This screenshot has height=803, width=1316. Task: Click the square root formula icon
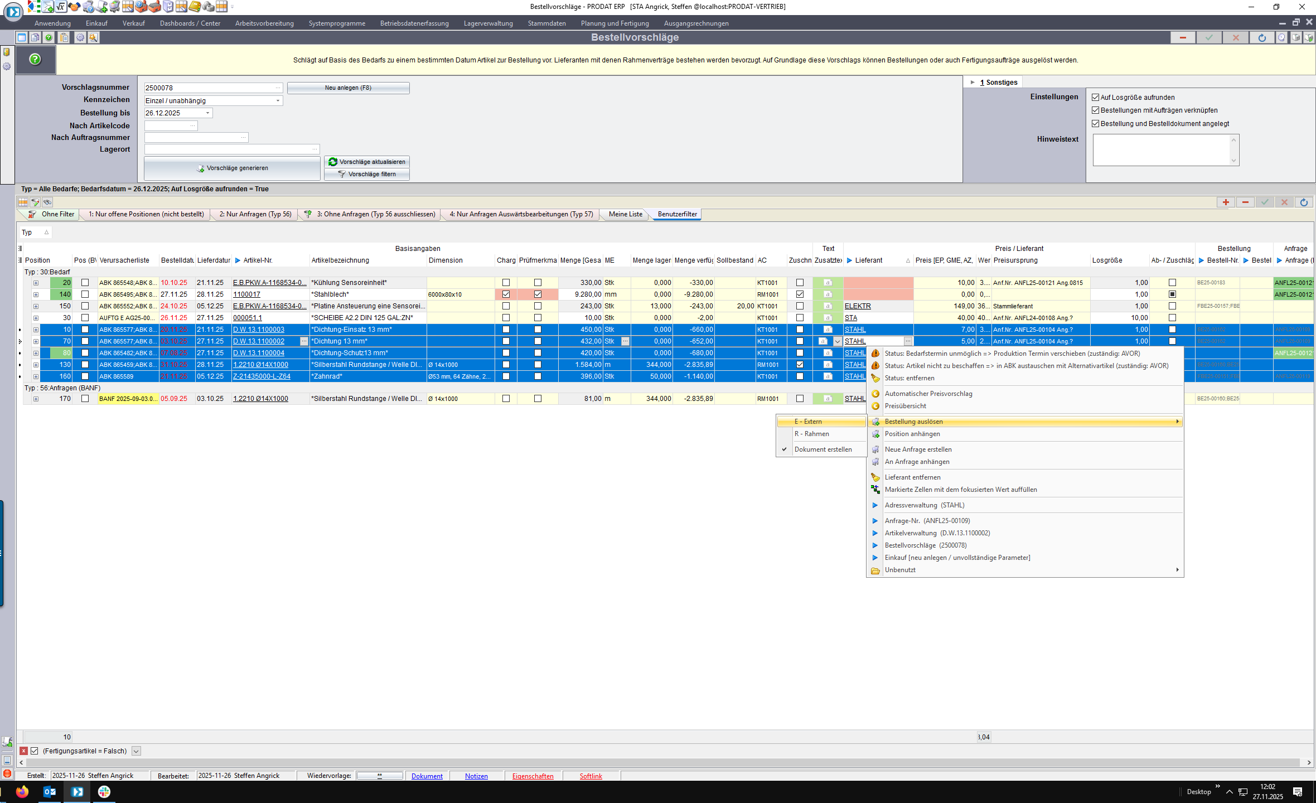coord(61,7)
